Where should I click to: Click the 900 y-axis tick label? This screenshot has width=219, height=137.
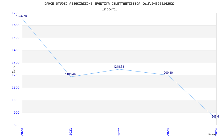16,113
